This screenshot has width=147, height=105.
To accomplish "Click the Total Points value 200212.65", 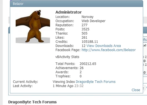I will click(x=88, y=64).
